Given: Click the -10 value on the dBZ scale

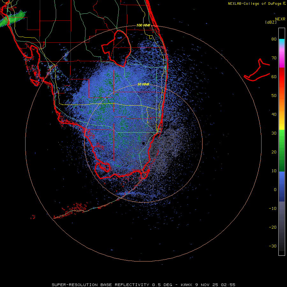Looking at the screenshot, I should [x=273, y=209].
